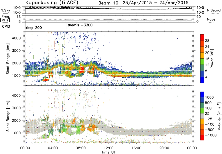Click the '04:00' time axis label

[53, 148]
